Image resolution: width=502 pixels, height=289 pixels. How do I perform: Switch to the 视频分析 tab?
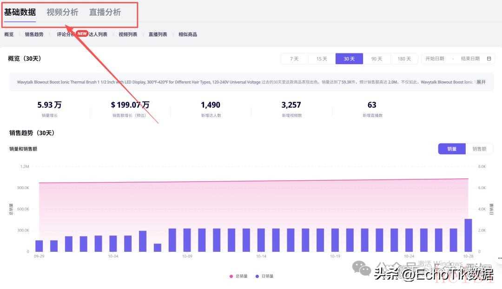click(x=62, y=13)
